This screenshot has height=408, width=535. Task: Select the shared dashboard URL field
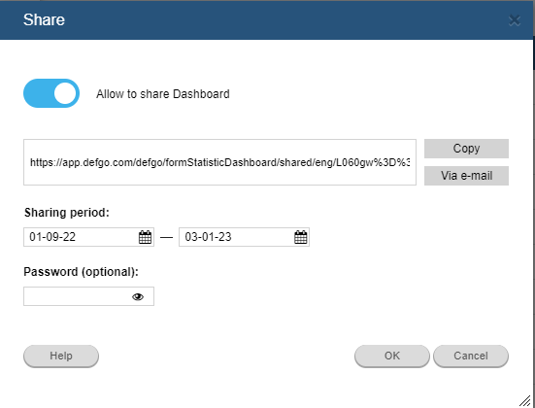tap(219, 162)
